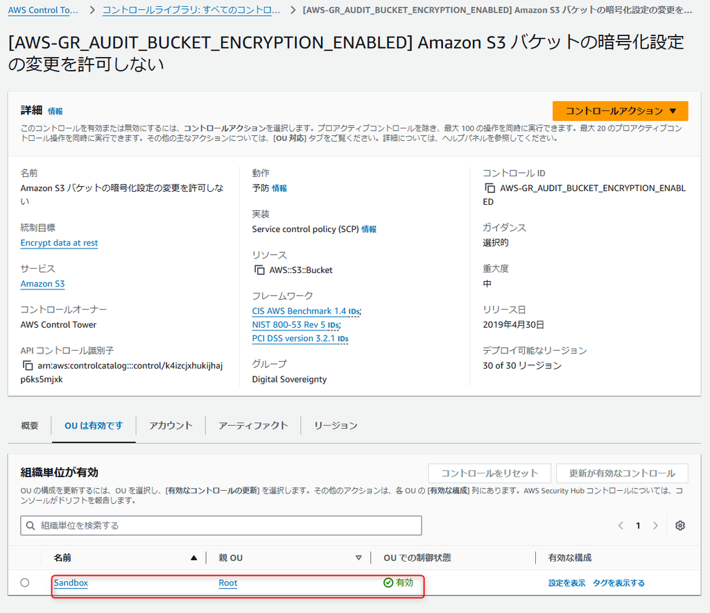
Task: Focus the 組織単位を検索する search field
Action: 221,526
